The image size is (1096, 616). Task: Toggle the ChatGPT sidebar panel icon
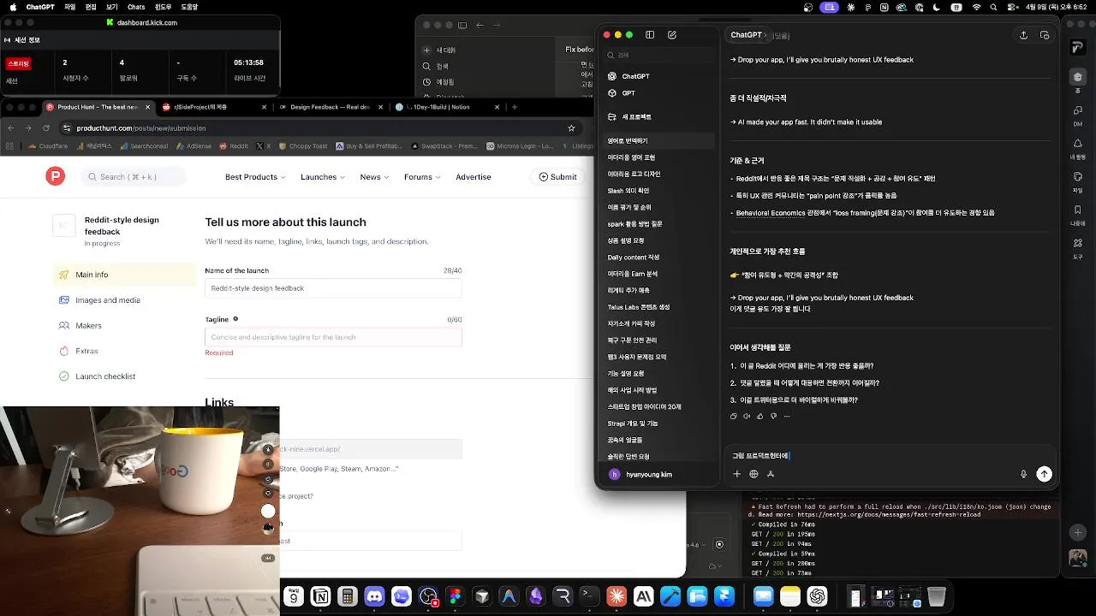point(650,35)
